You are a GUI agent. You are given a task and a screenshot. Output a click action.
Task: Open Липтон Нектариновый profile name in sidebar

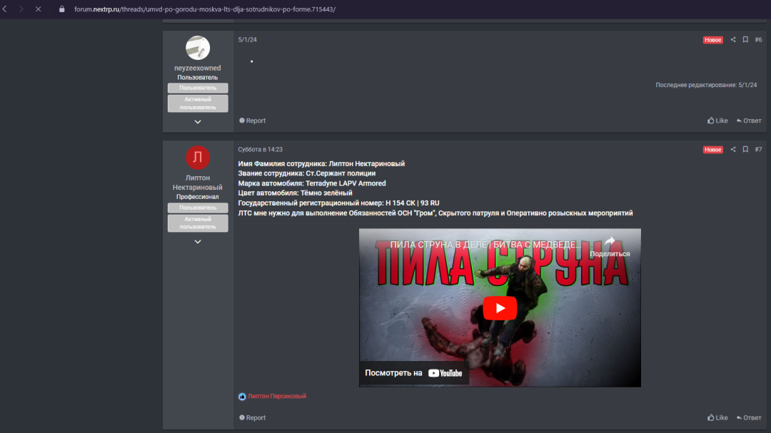coord(198,183)
